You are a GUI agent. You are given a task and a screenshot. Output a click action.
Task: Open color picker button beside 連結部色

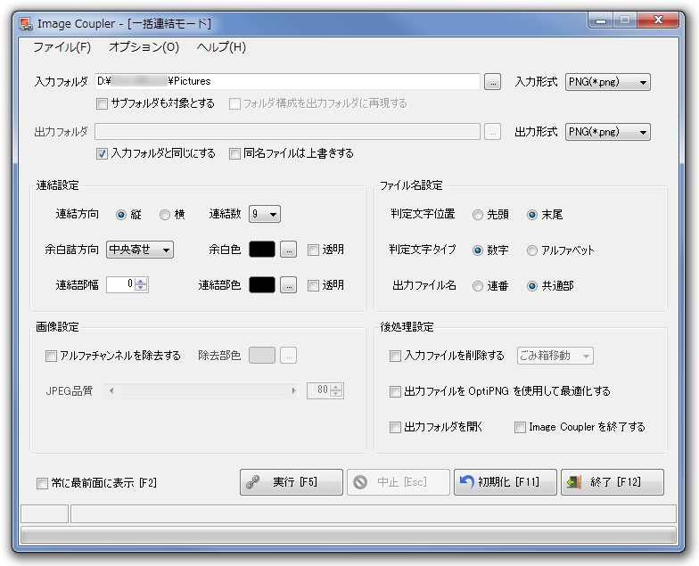289,285
